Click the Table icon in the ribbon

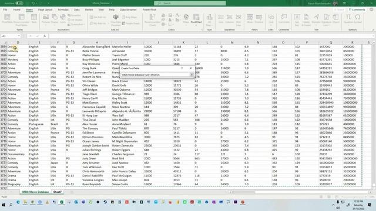(34, 19)
